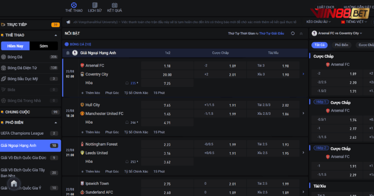Collapse the Thể Thao sidebar section

56,35
